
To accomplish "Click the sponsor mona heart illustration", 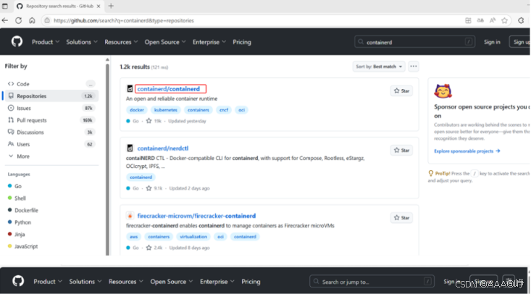I will [443, 91].
